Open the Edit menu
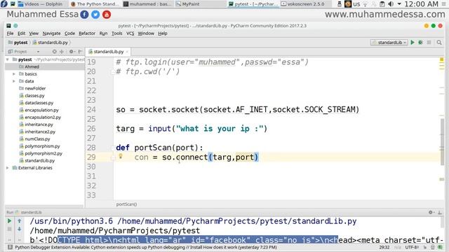The height and width of the screenshot is (252, 449). pos(22,34)
